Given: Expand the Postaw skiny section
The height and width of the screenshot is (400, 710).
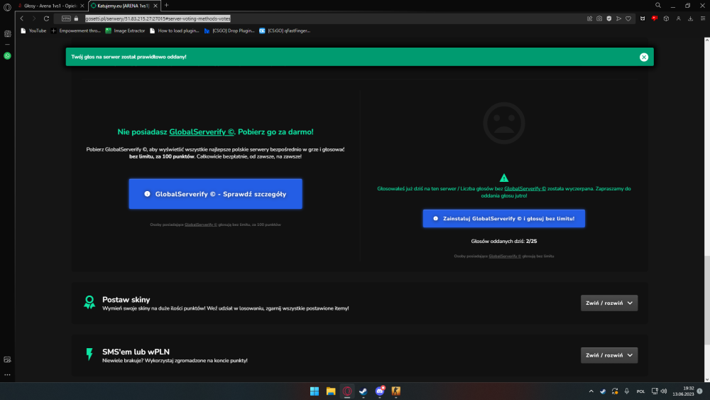Looking at the screenshot, I should click(x=609, y=303).
